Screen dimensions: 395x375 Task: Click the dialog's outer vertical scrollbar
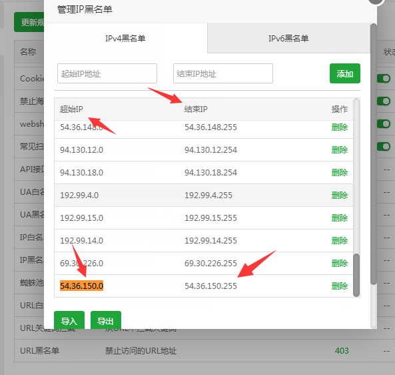pos(373,154)
